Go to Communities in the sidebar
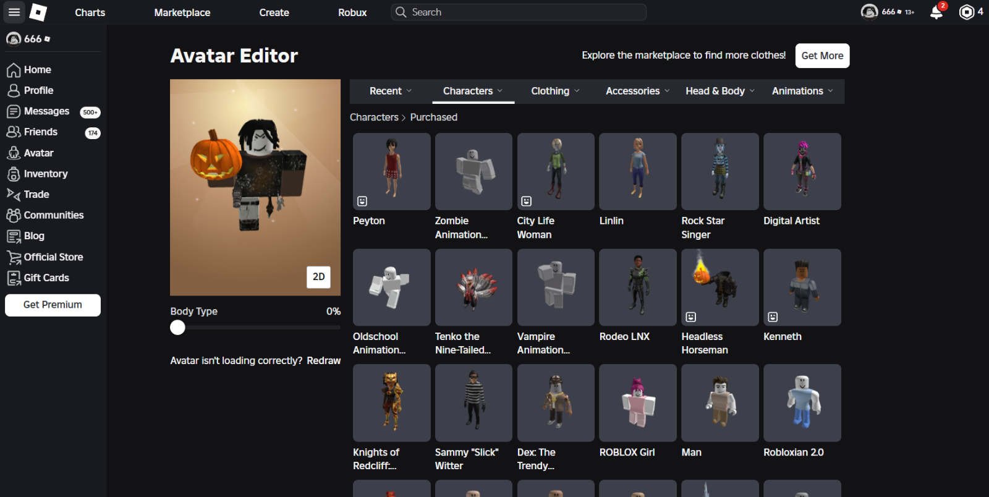 (53, 215)
